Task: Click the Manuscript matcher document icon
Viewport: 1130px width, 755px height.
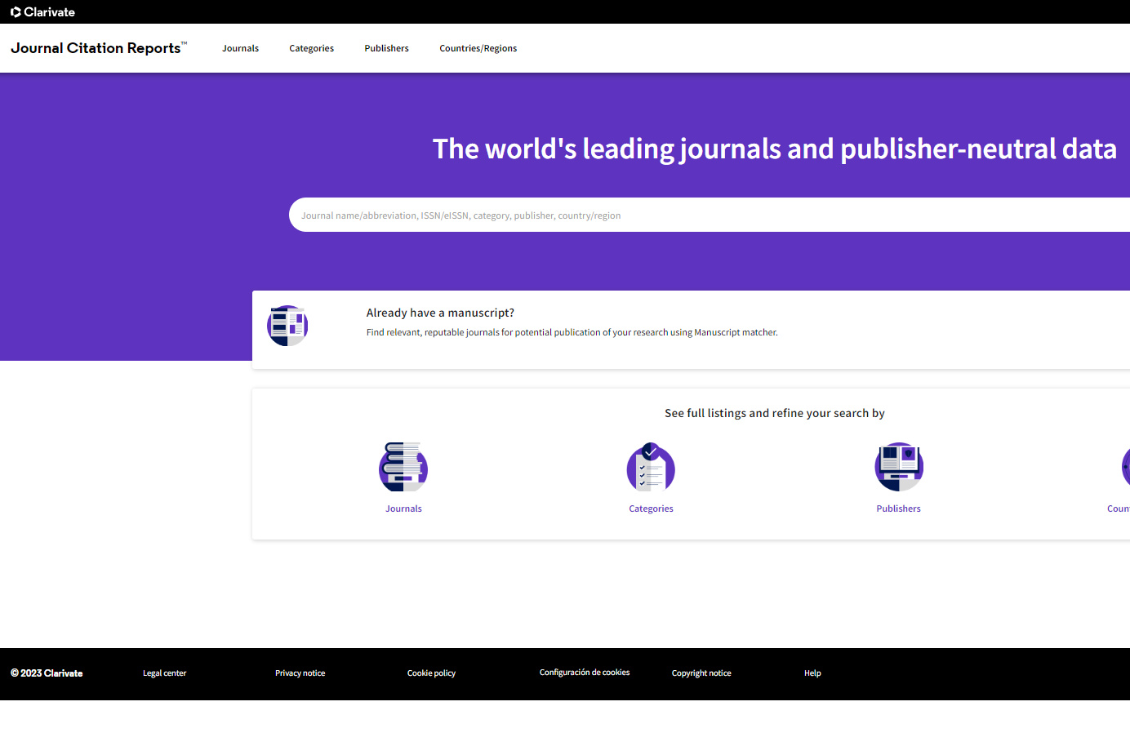Action: (x=287, y=326)
